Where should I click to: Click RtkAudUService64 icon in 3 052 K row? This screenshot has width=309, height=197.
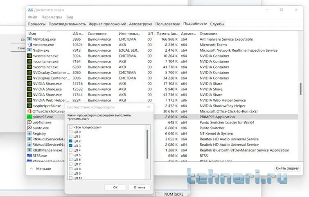[29, 139]
